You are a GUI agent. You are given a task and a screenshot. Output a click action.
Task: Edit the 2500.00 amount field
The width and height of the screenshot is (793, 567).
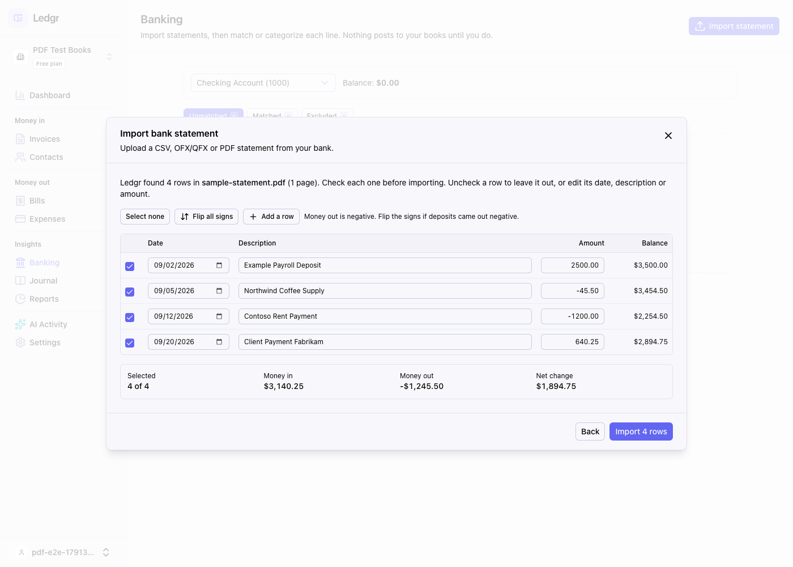pos(573,265)
